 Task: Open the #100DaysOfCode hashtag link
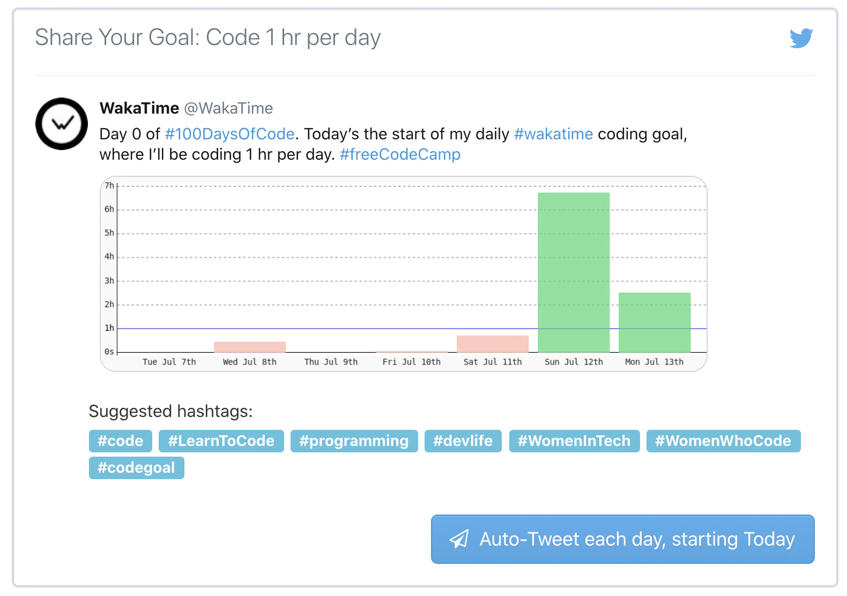pos(229,134)
